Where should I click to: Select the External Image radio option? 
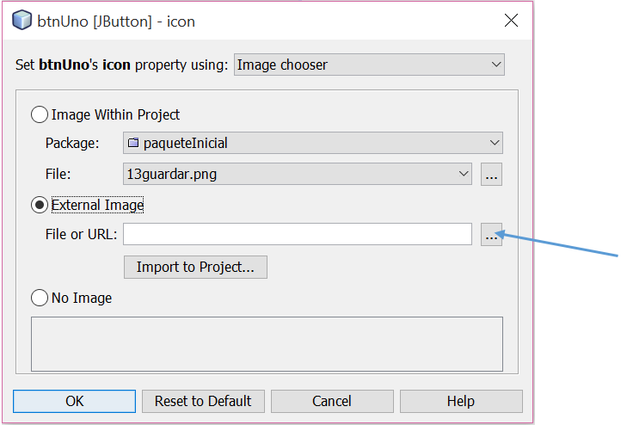click(x=40, y=205)
